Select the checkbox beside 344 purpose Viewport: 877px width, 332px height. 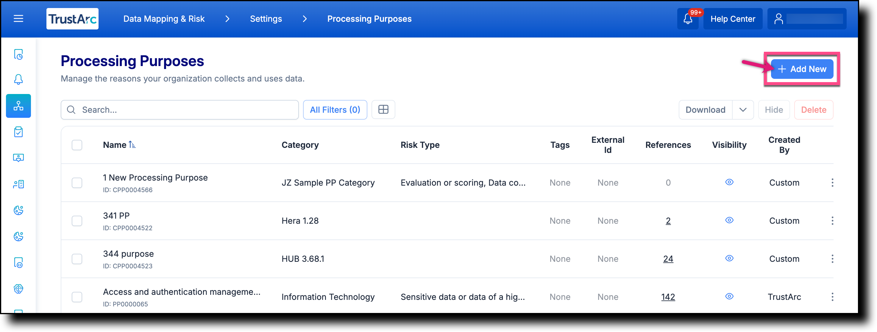tap(77, 259)
